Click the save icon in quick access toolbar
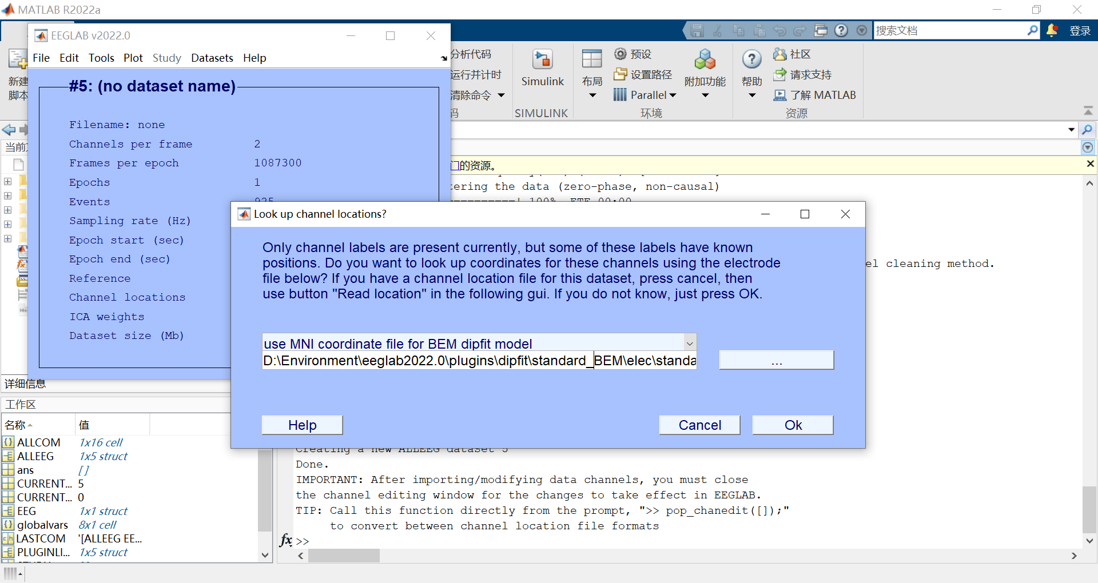 pos(697,30)
